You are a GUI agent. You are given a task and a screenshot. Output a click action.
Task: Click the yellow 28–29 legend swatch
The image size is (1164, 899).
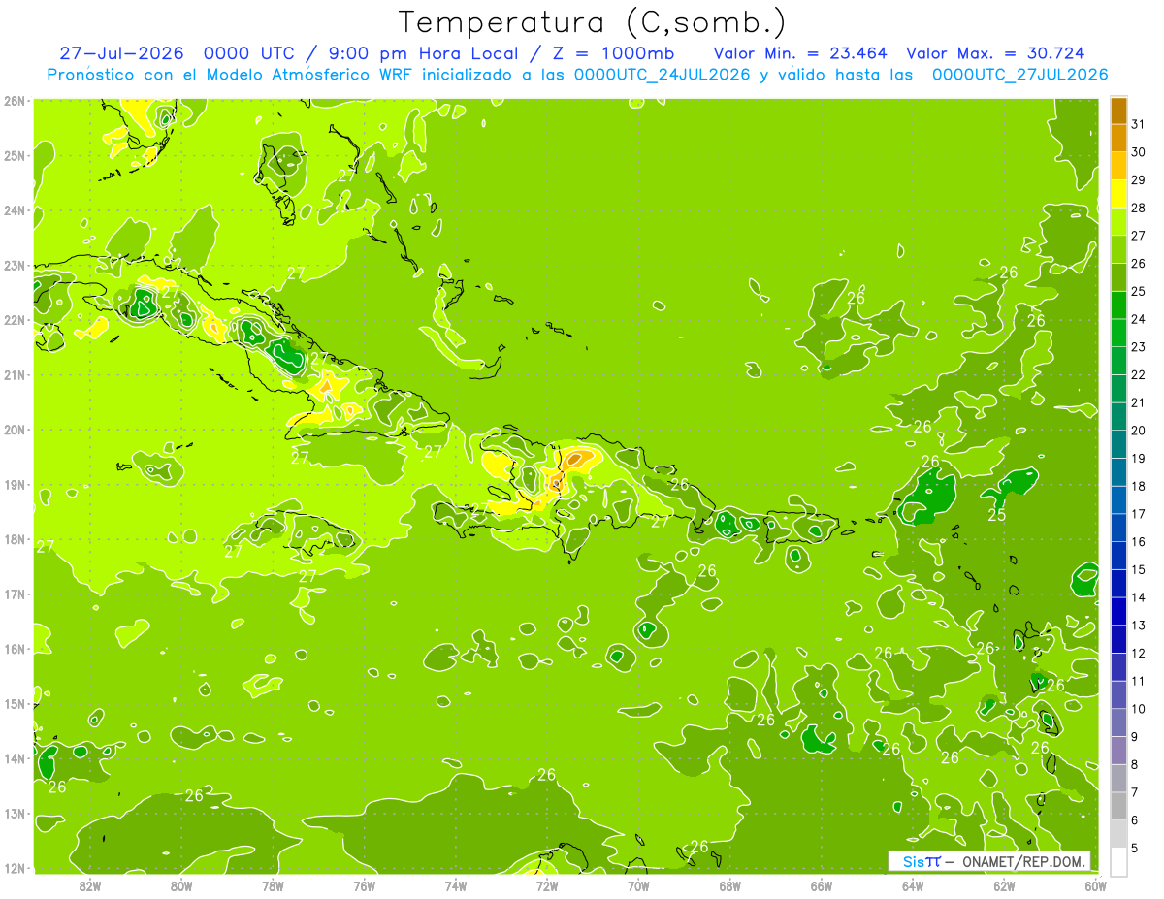[x=1118, y=194]
